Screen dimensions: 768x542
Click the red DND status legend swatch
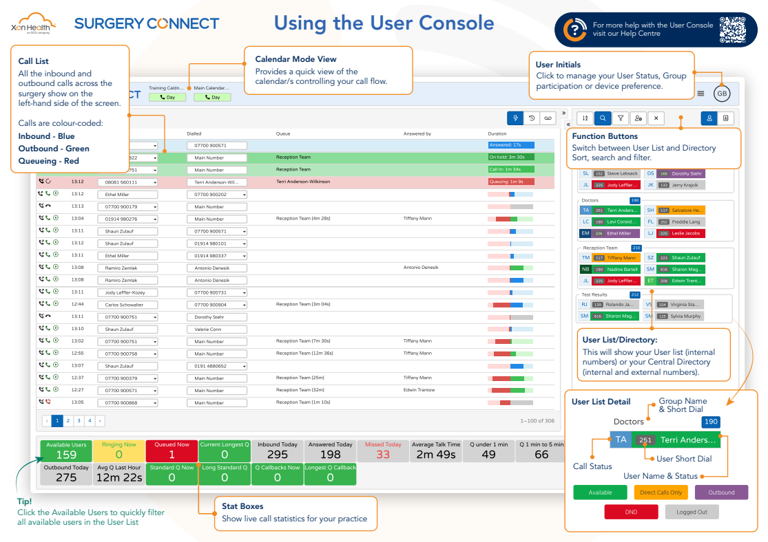pyautogui.click(x=632, y=512)
